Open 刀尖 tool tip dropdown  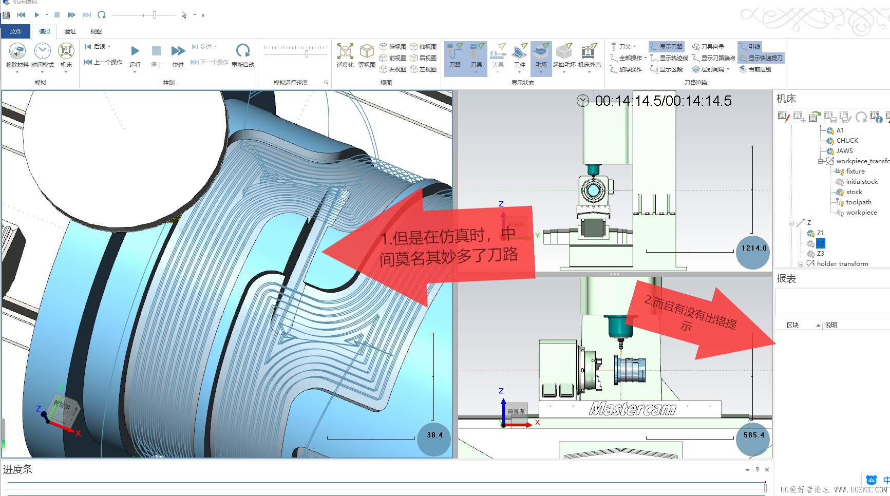click(x=635, y=47)
